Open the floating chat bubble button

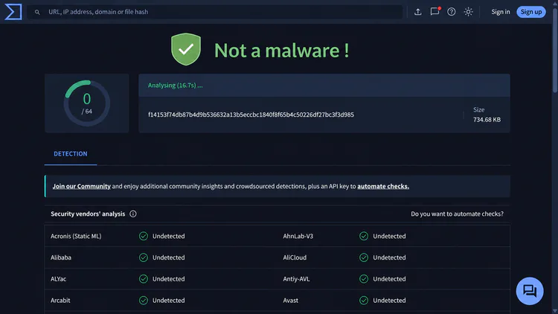click(x=530, y=291)
